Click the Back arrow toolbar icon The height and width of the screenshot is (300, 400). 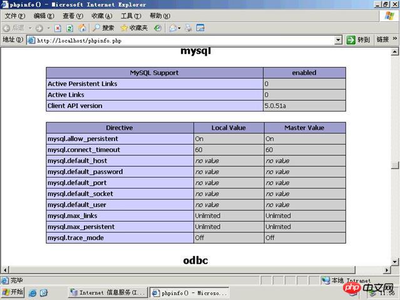pos(7,28)
